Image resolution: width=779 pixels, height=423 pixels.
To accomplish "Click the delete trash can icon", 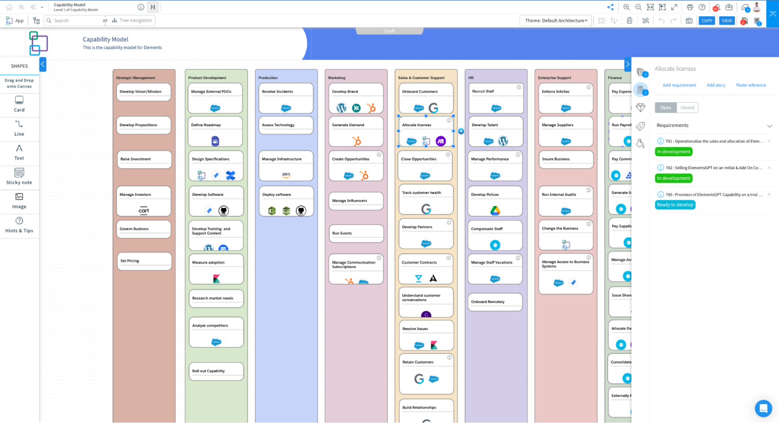I will point(629,21).
